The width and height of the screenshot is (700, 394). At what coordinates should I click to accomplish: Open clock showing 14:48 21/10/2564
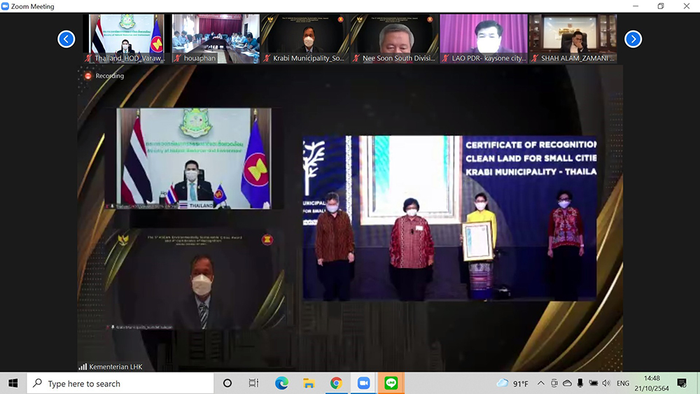point(652,384)
